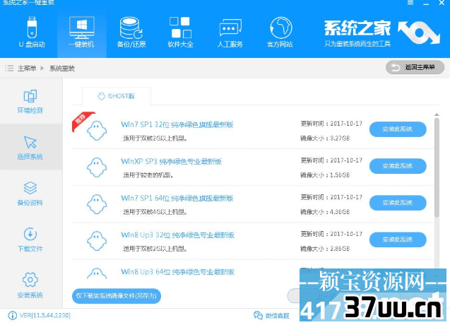The width and height of the screenshot is (450, 325).
Task: Click 镜像大小：3.27GB text
Action: (325, 138)
